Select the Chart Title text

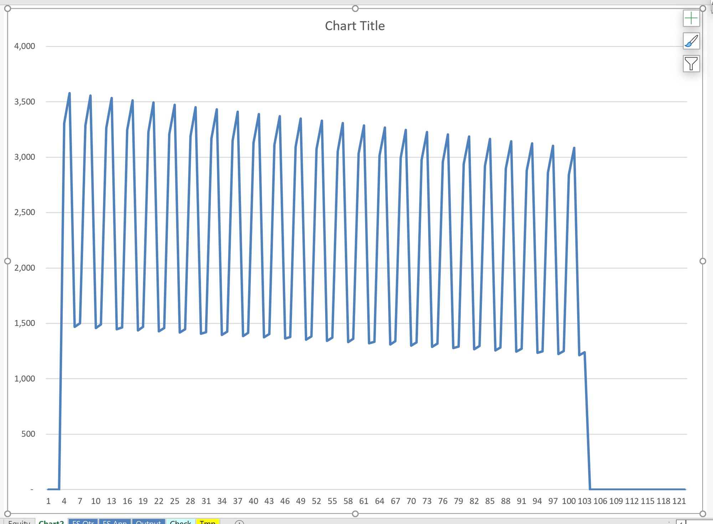(355, 26)
